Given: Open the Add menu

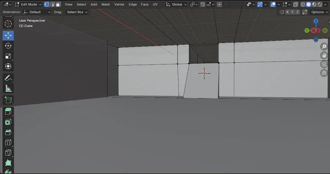Looking at the screenshot, I should 93,4.
